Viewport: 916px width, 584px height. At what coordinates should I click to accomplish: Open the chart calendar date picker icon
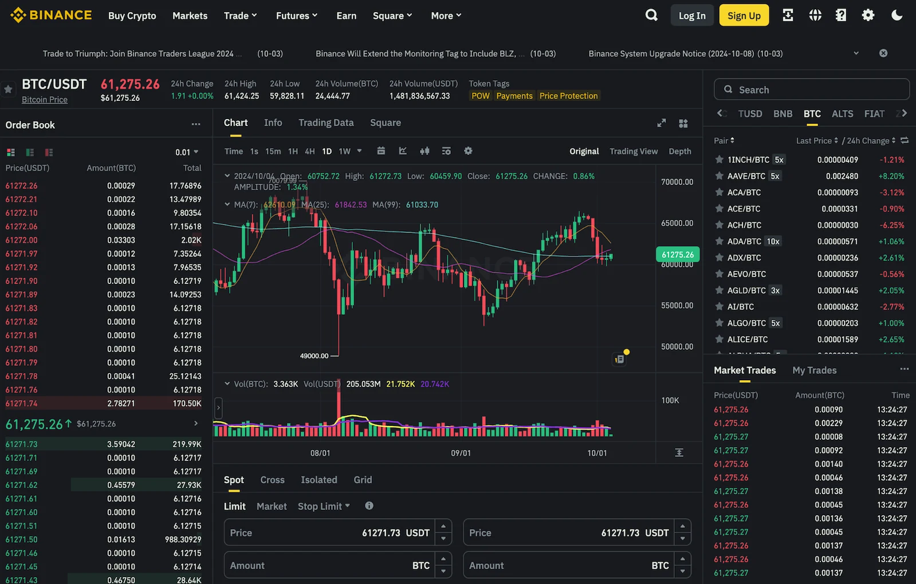click(381, 151)
